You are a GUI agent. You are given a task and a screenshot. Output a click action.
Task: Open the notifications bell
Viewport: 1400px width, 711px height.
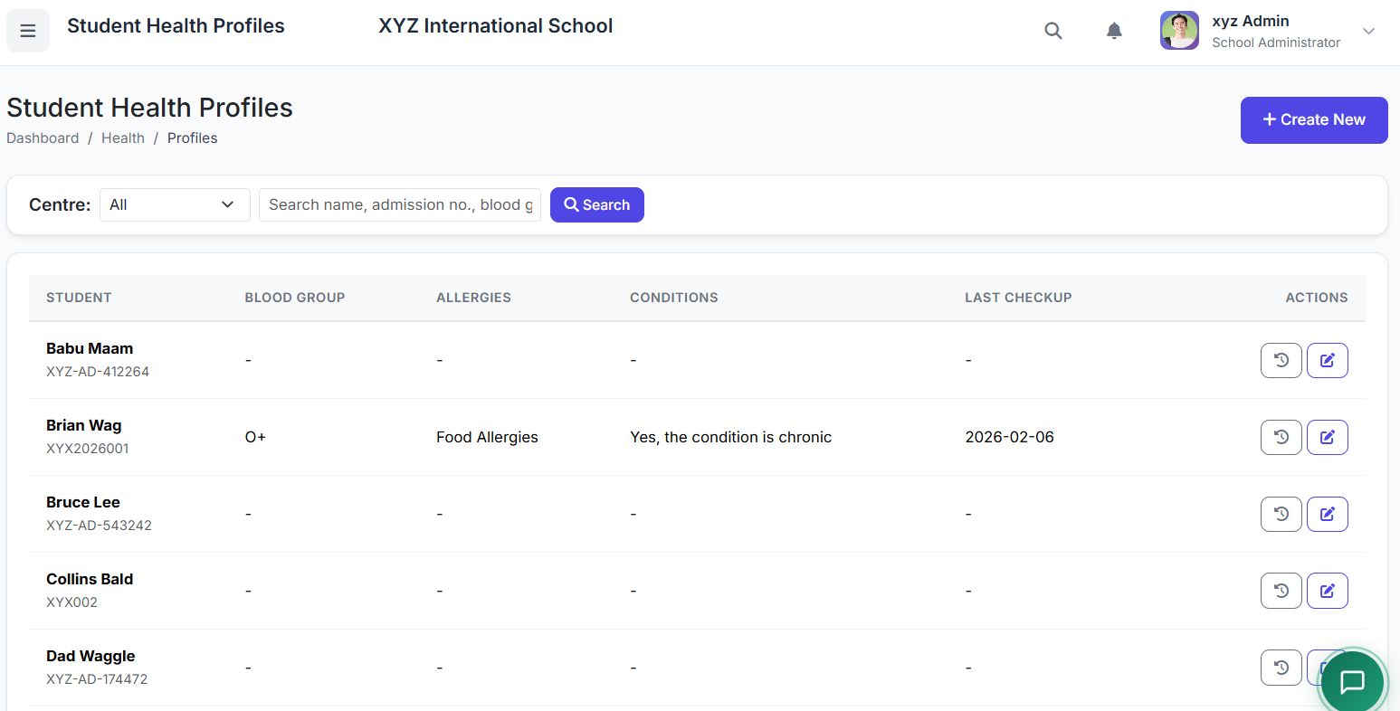point(1114,31)
